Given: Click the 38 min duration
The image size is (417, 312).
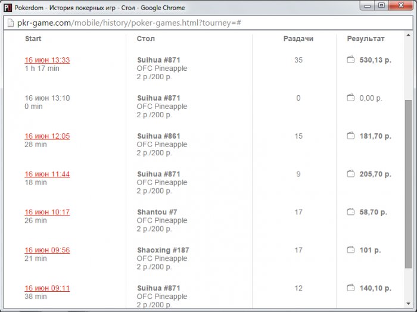Looking at the screenshot, I should click(36, 297).
